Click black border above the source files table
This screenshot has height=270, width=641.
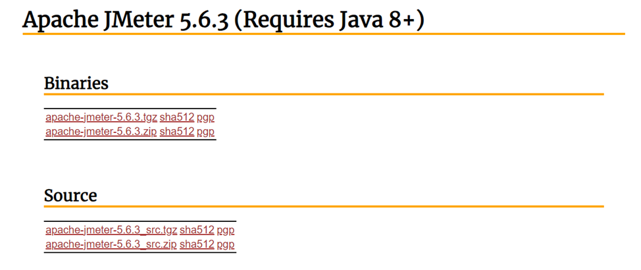pos(140,221)
